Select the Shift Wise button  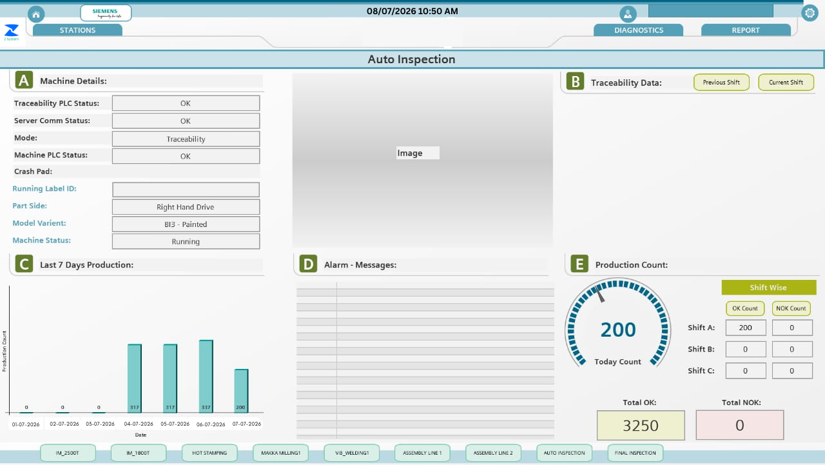(x=768, y=288)
